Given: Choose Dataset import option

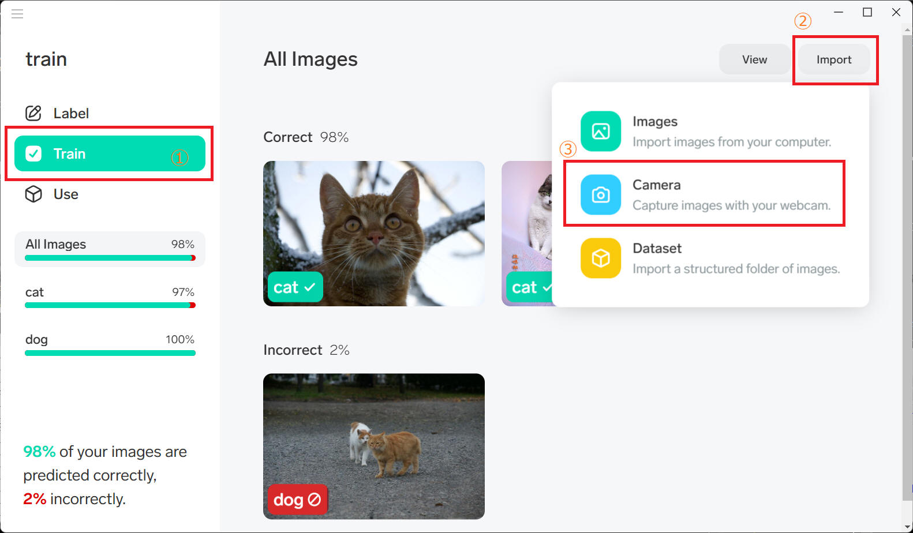Looking at the screenshot, I should (x=710, y=258).
